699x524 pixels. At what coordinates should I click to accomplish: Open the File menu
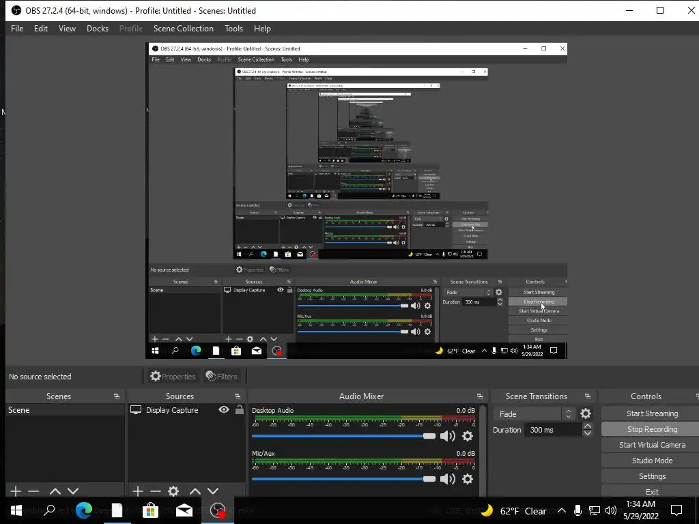click(17, 29)
